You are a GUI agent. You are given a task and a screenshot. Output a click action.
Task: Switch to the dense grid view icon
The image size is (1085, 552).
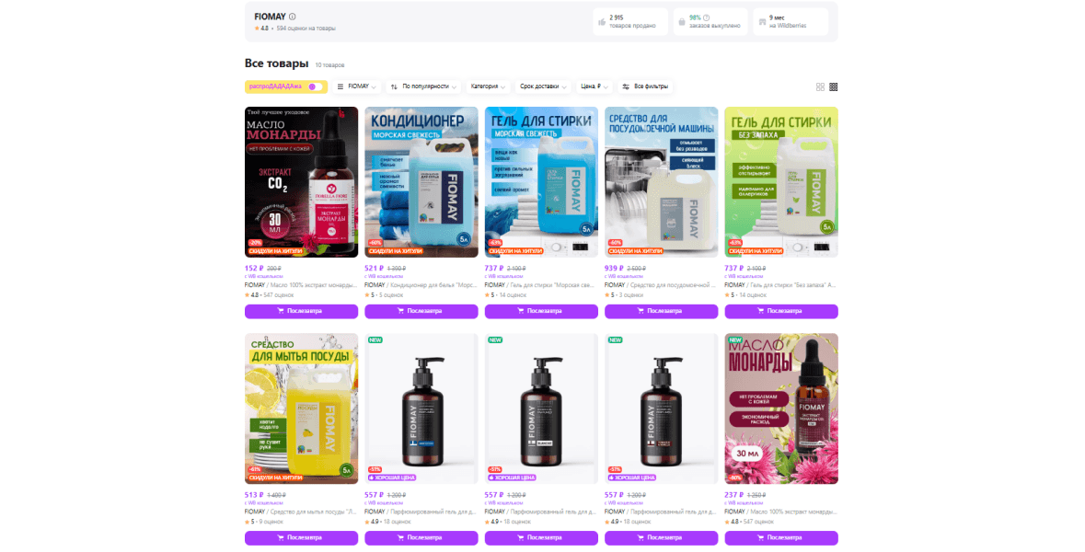tap(833, 87)
